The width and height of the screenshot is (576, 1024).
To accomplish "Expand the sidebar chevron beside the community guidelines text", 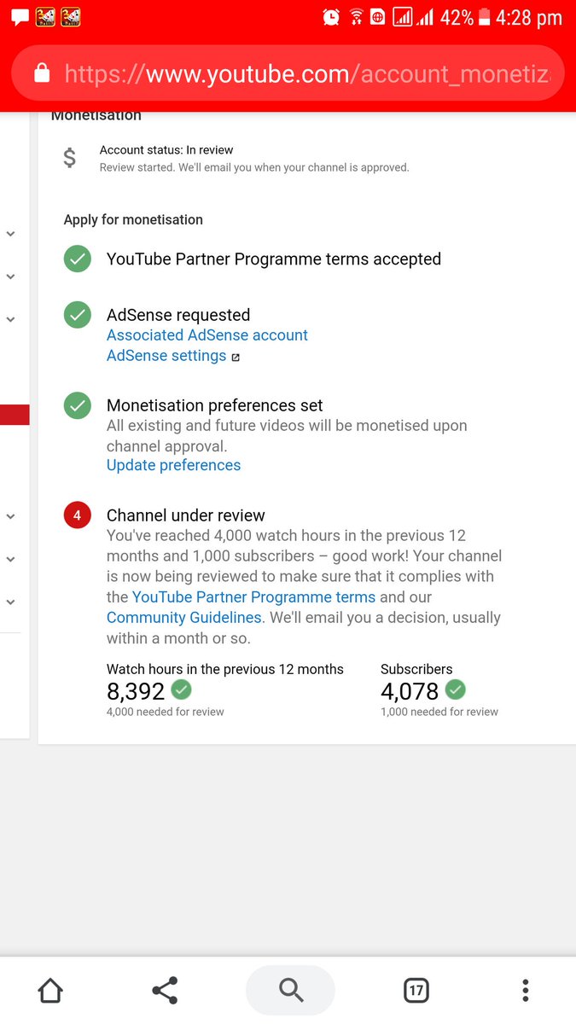I will [x=11, y=559].
